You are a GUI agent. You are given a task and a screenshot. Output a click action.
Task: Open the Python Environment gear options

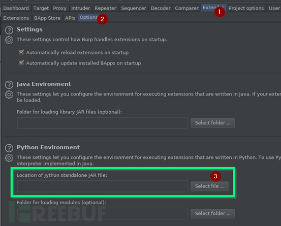tap(9, 158)
